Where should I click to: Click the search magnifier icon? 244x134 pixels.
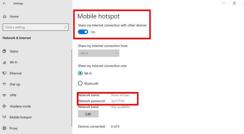65,28
